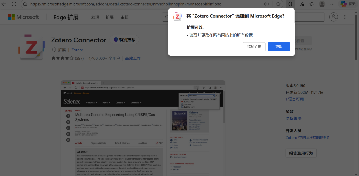The image size is (359, 176).
Task: Click the sign-in person icon
Action: [334, 17]
